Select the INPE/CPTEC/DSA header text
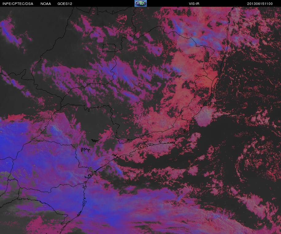The image size is (281, 234). tap(18, 4)
